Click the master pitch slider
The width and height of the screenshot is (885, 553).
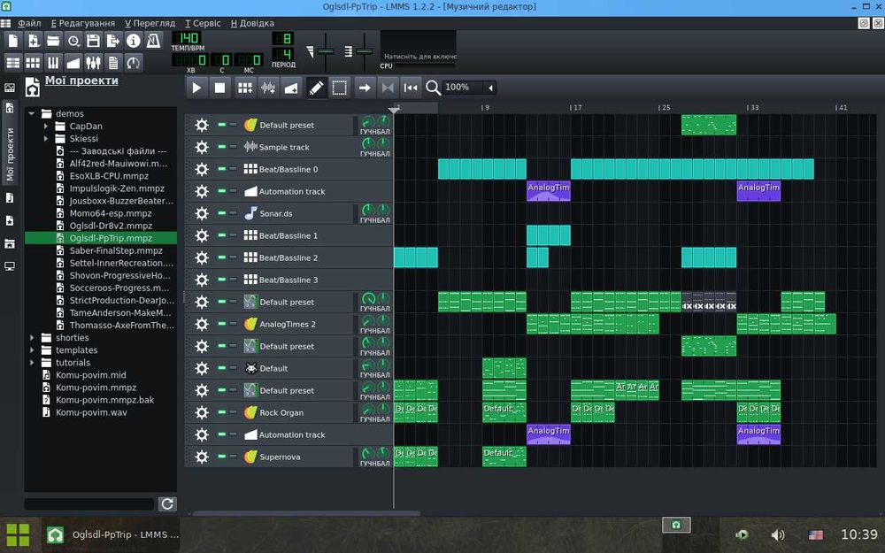click(x=364, y=52)
